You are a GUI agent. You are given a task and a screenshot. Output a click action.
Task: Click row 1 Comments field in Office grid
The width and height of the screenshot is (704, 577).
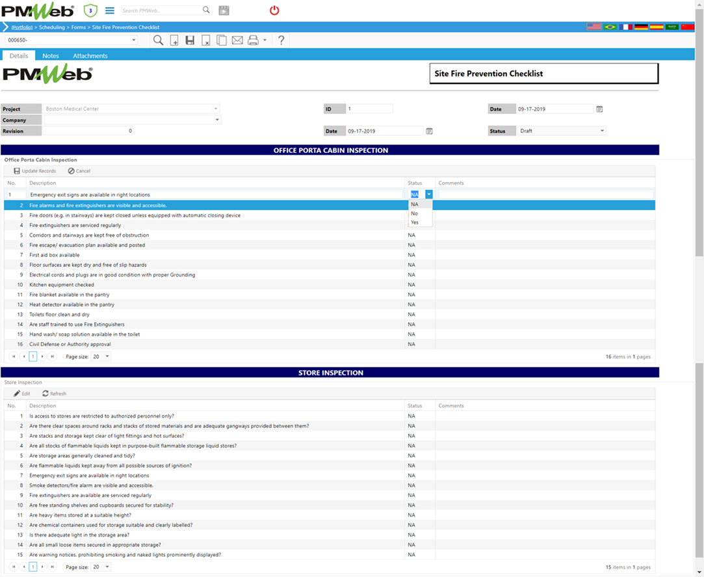545,195
